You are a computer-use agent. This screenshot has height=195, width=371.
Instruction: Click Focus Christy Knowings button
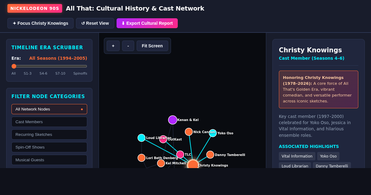tap(41, 23)
